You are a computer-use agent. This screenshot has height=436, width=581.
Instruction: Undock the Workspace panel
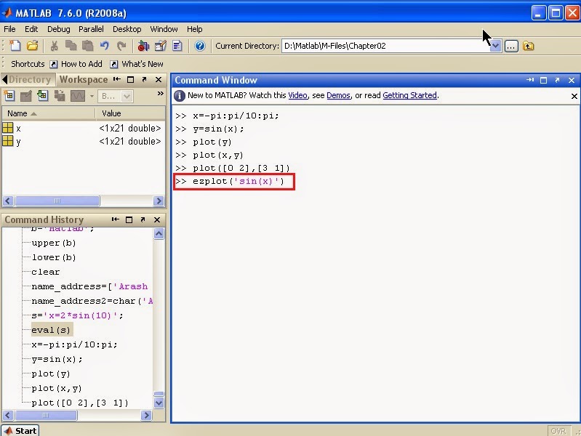145,79
